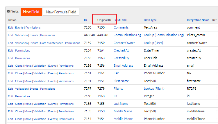Sort by Data Type column header
Screen dimensions: 218x124
tap(150, 20)
